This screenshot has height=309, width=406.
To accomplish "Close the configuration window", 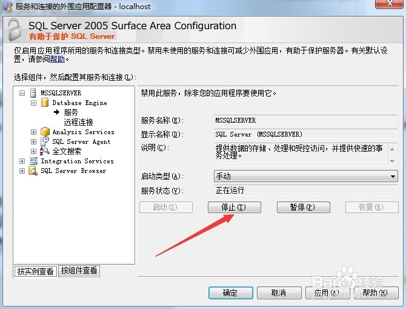I will pos(389,4).
